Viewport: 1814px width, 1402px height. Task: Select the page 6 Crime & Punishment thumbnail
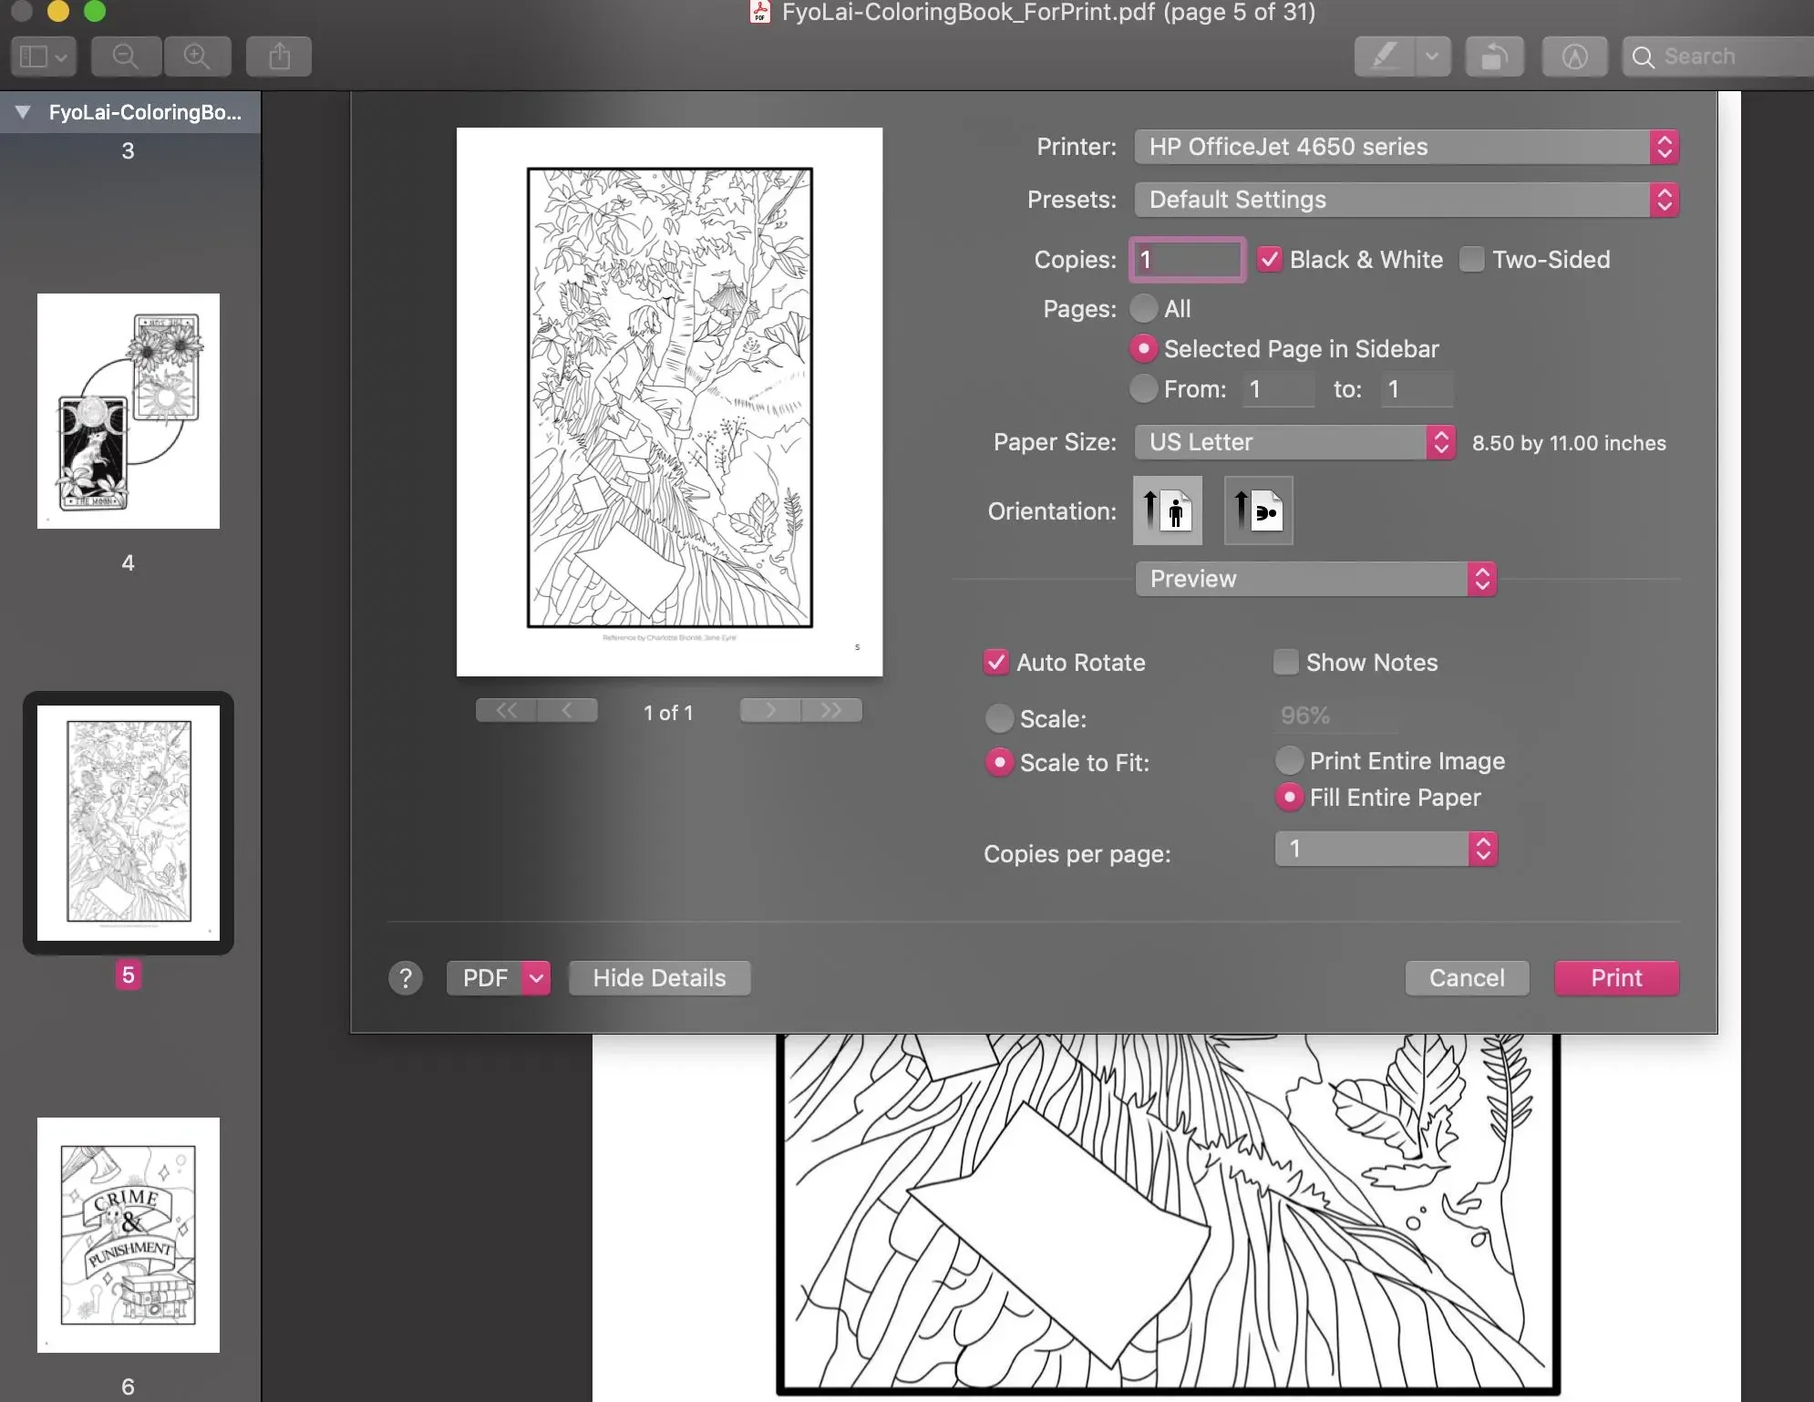(129, 1234)
